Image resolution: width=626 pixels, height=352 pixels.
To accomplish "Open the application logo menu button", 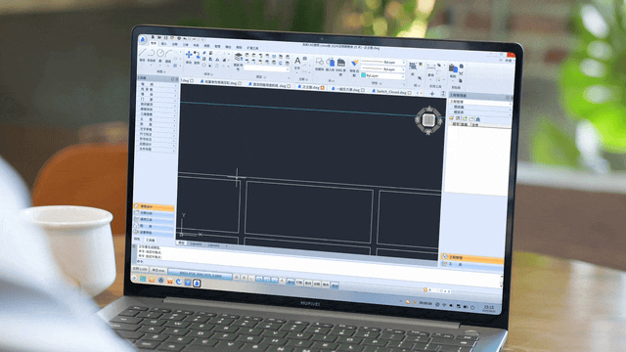I will point(143,39).
